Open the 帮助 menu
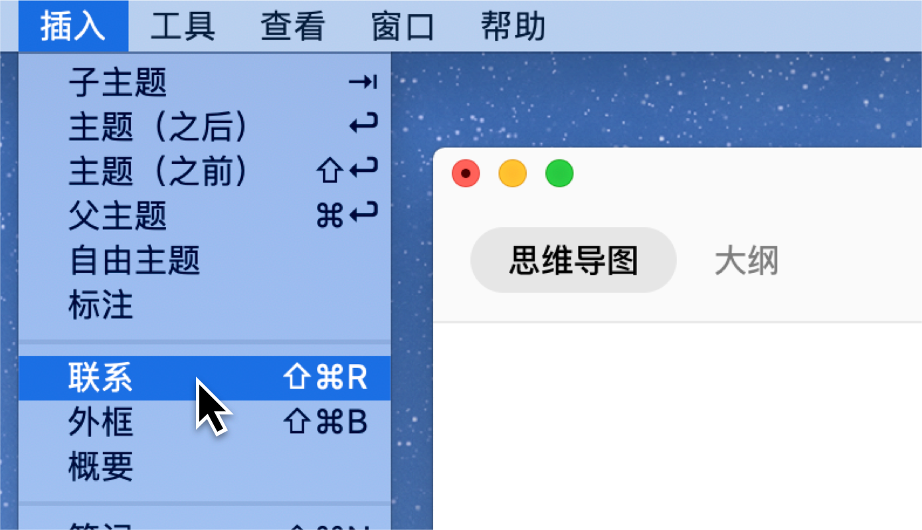This screenshot has height=530, width=922. click(x=513, y=27)
